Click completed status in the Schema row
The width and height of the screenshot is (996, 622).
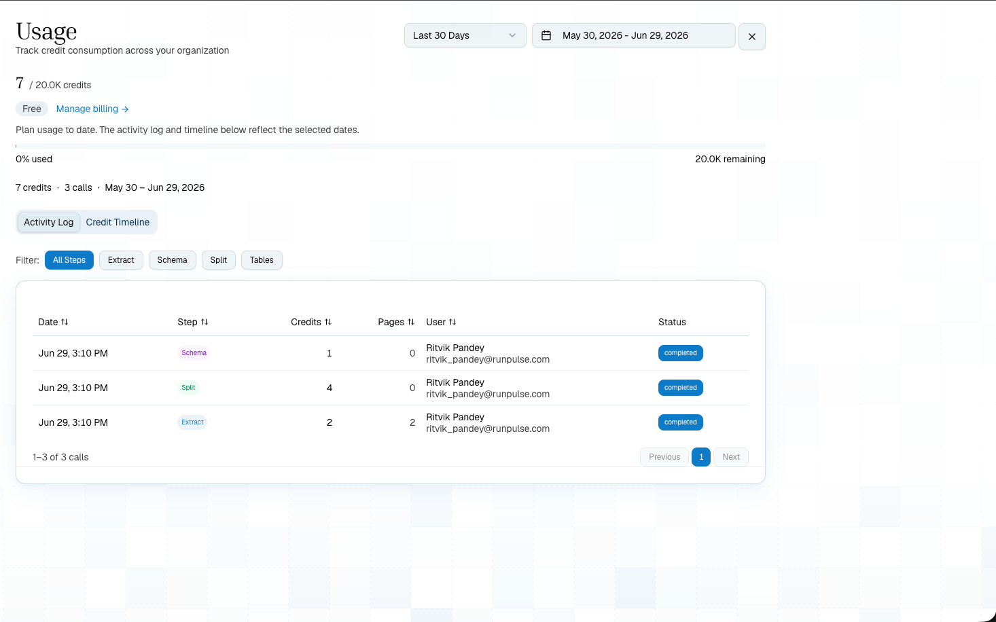[x=681, y=353]
